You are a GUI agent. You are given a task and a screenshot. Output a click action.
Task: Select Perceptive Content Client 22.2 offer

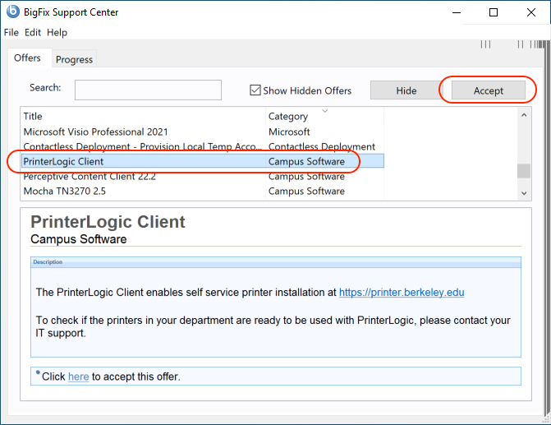click(89, 177)
